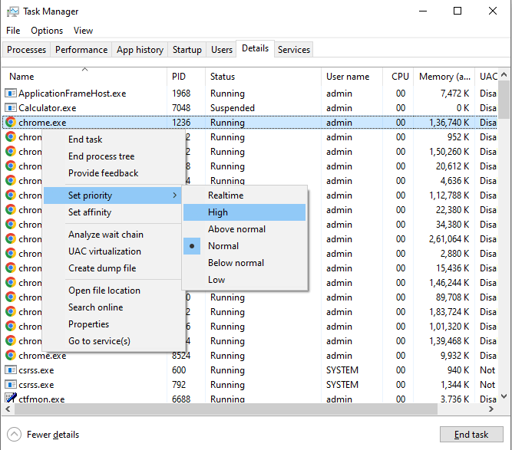This screenshot has width=512, height=450.
Task: Select Open file location
Action: pyautogui.click(x=112, y=291)
